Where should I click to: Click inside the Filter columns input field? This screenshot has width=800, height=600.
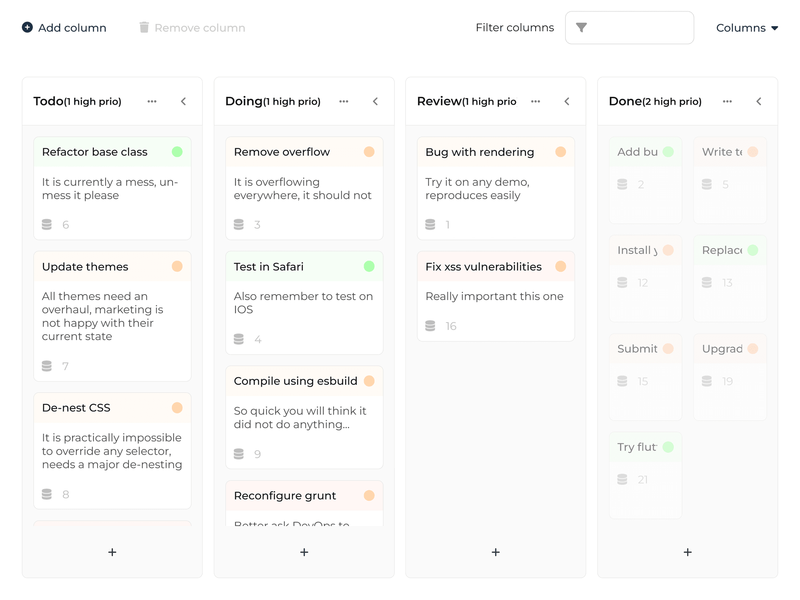tap(641, 27)
